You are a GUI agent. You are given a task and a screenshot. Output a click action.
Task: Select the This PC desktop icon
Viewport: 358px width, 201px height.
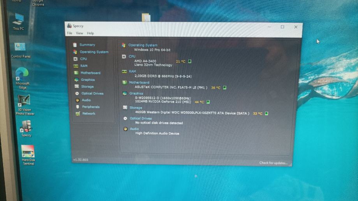[18, 22]
